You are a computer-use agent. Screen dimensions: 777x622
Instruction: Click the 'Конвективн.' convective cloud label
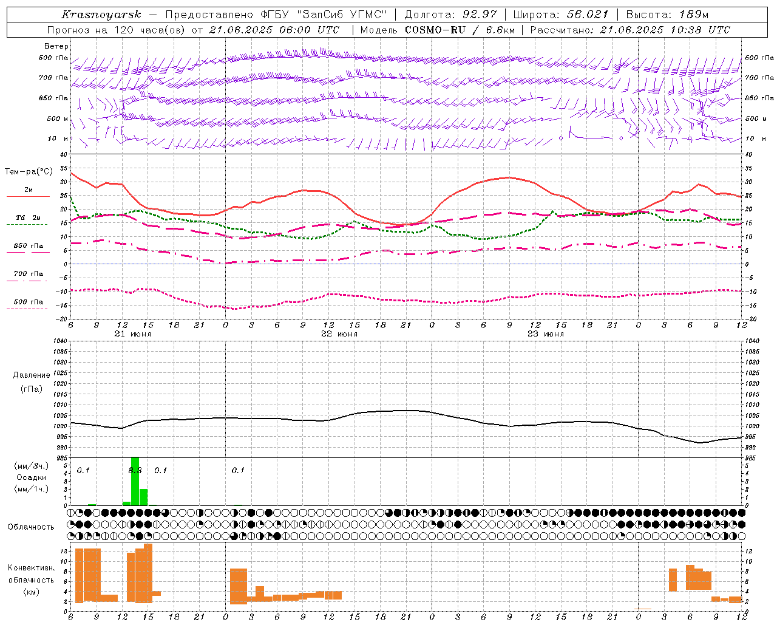[x=32, y=568]
